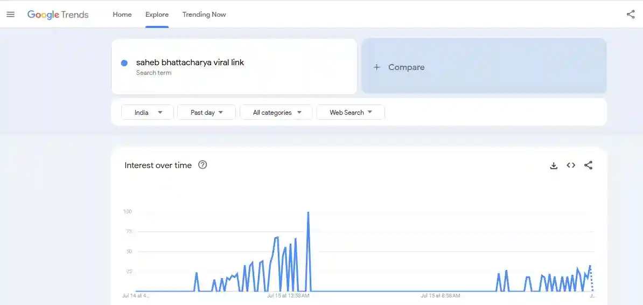Switch to the Trending Now tab

[204, 15]
